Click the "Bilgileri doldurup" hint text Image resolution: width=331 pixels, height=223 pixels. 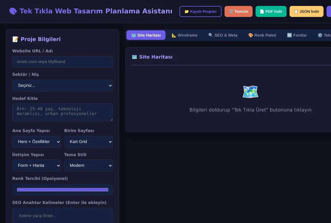click(250, 110)
